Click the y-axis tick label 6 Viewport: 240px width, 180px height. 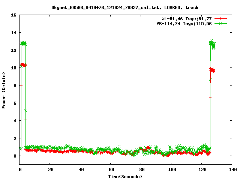(15, 103)
